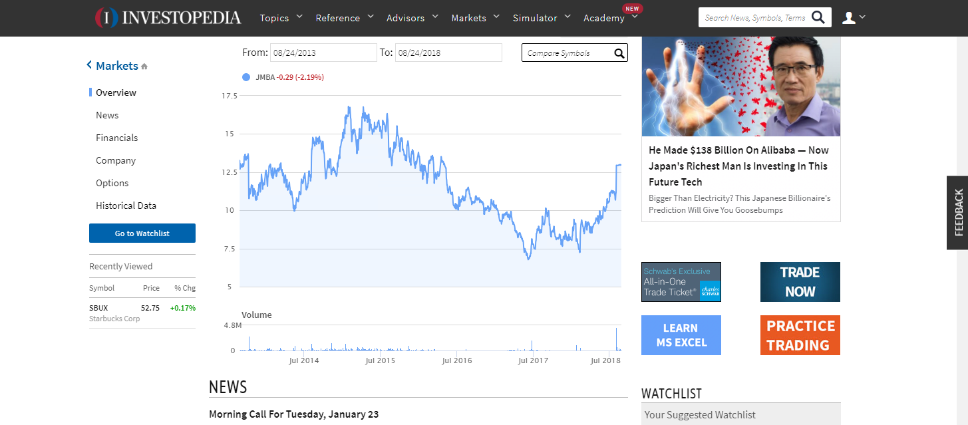Click the +0.17% change value
The image size is (968, 425).
point(183,308)
